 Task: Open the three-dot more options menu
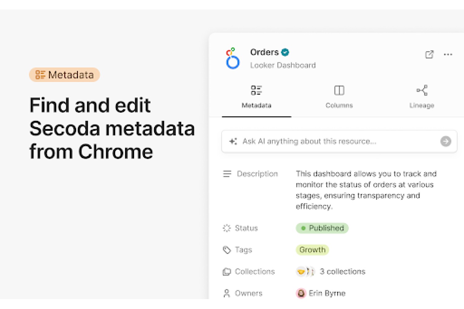(x=448, y=54)
